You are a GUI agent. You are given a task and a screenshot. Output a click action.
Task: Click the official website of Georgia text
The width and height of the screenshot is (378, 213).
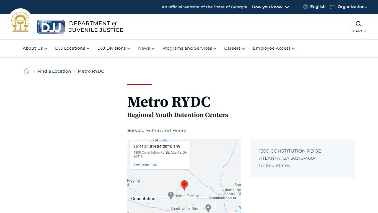pyautogui.click(x=205, y=7)
